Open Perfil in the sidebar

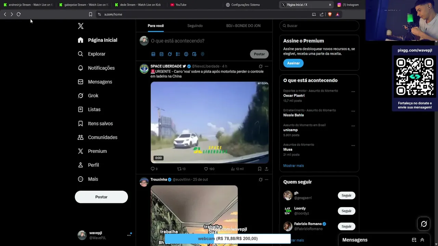(88, 165)
